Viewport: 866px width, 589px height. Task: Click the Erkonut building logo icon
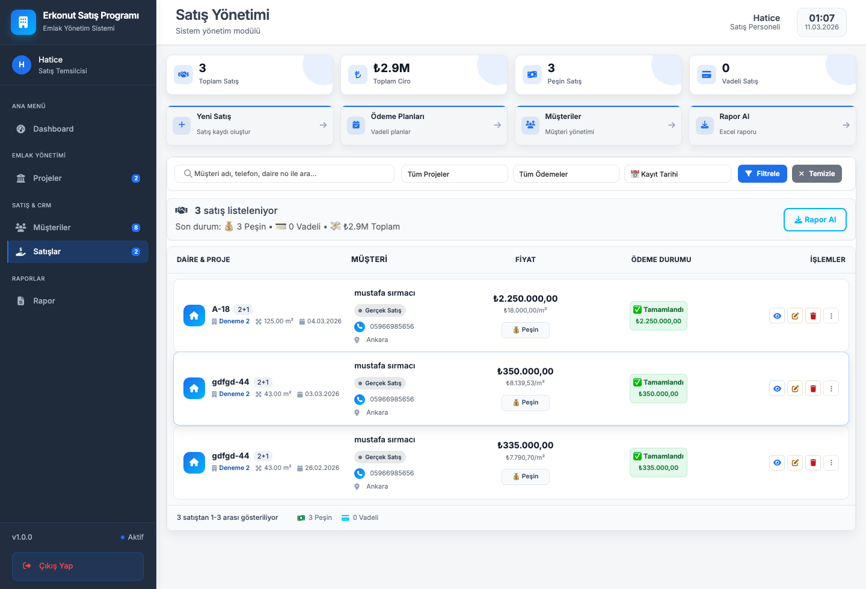coord(23,22)
